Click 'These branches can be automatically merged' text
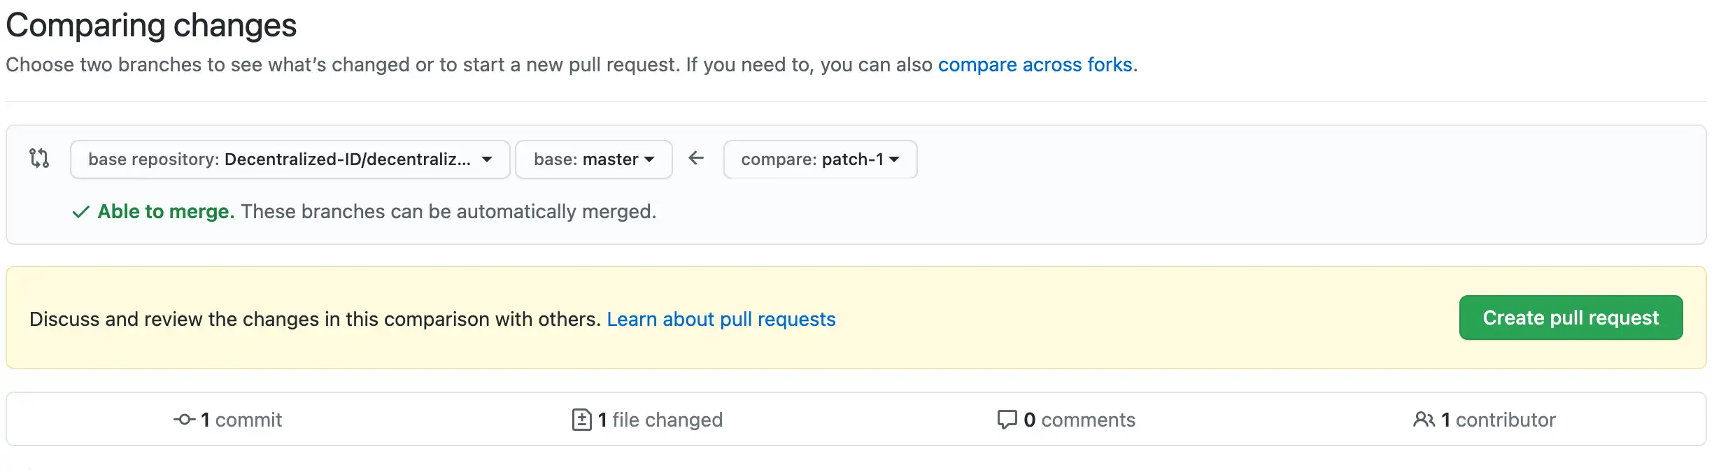The width and height of the screenshot is (1714, 470). coord(448,212)
